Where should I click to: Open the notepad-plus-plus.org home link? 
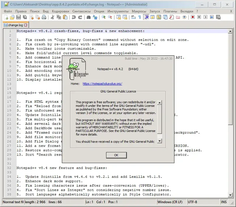click(102, 84)
